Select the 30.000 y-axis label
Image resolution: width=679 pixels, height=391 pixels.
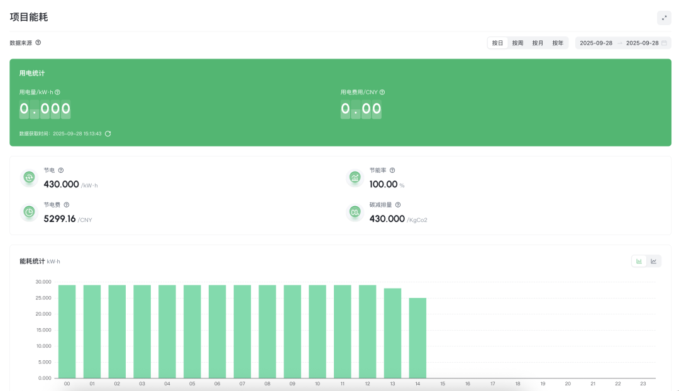tap(43, 282)
